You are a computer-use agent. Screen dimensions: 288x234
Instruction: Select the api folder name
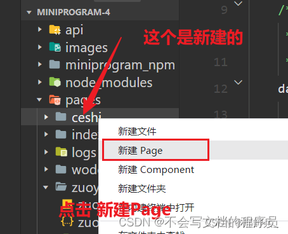point(74,30)
